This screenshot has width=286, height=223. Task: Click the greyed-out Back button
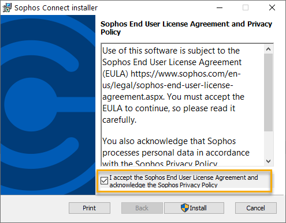coord(142,208)
